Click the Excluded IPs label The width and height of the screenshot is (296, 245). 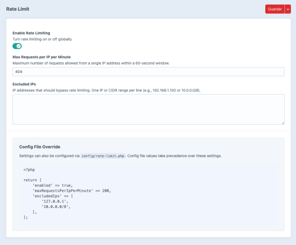[24, 84]
